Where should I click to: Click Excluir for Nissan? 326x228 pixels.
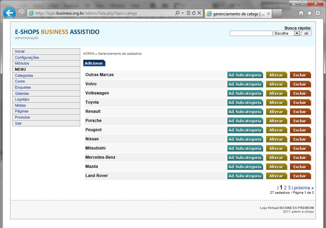[300, 139]
